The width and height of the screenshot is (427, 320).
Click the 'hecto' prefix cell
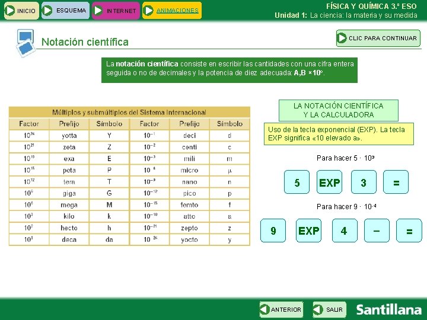pyautogui.click(x=69, y=228)
